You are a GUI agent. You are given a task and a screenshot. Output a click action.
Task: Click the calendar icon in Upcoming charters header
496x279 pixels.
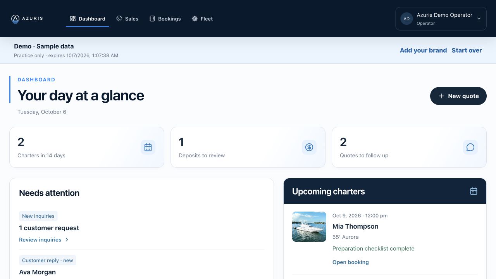(474, 191)
